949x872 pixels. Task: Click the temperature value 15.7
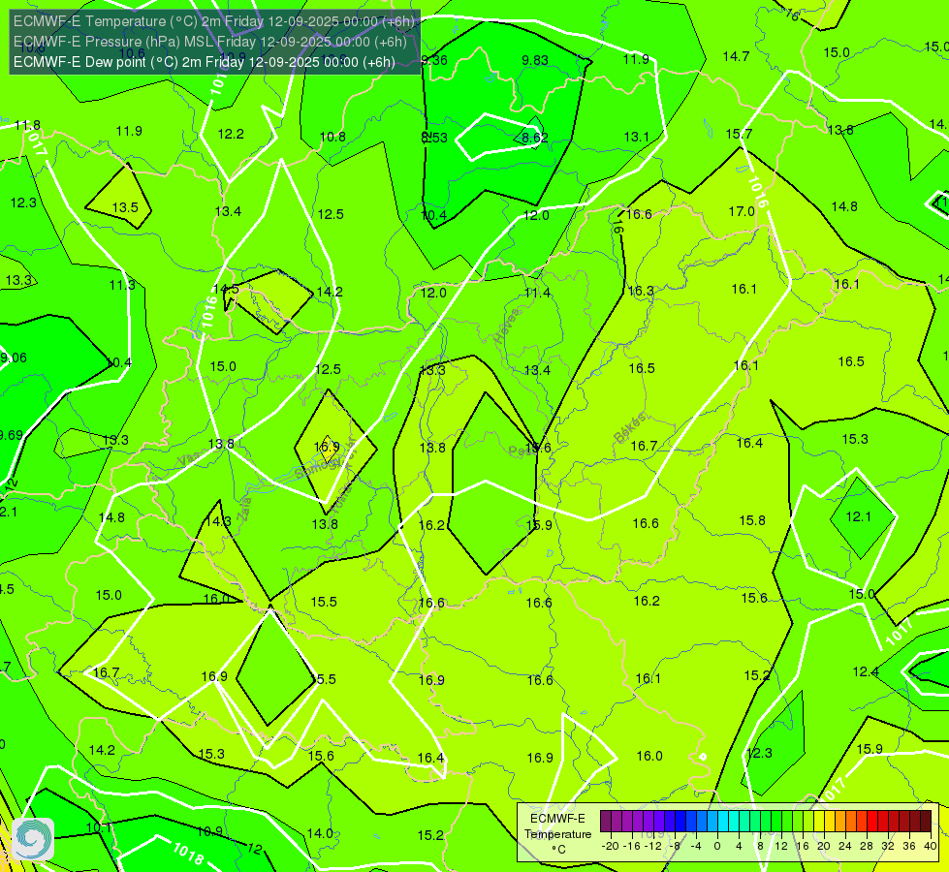tap(739, 134)
